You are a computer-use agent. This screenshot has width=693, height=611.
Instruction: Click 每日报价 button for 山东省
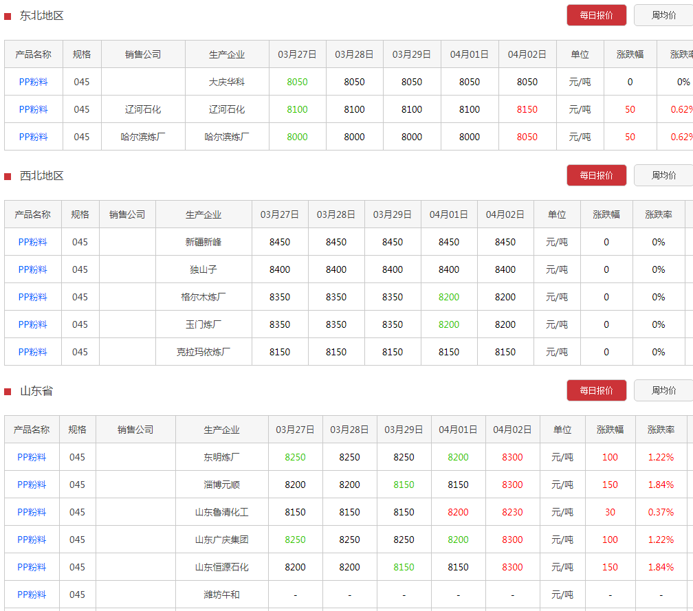pyautogui.click(x=596, y=390)
